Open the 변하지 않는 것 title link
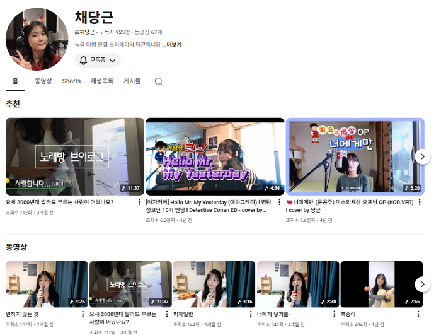This screenshot has width=441, height=335. [x=22, y=314]
